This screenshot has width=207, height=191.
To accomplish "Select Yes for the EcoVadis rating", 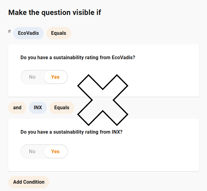I will point(55,77).
